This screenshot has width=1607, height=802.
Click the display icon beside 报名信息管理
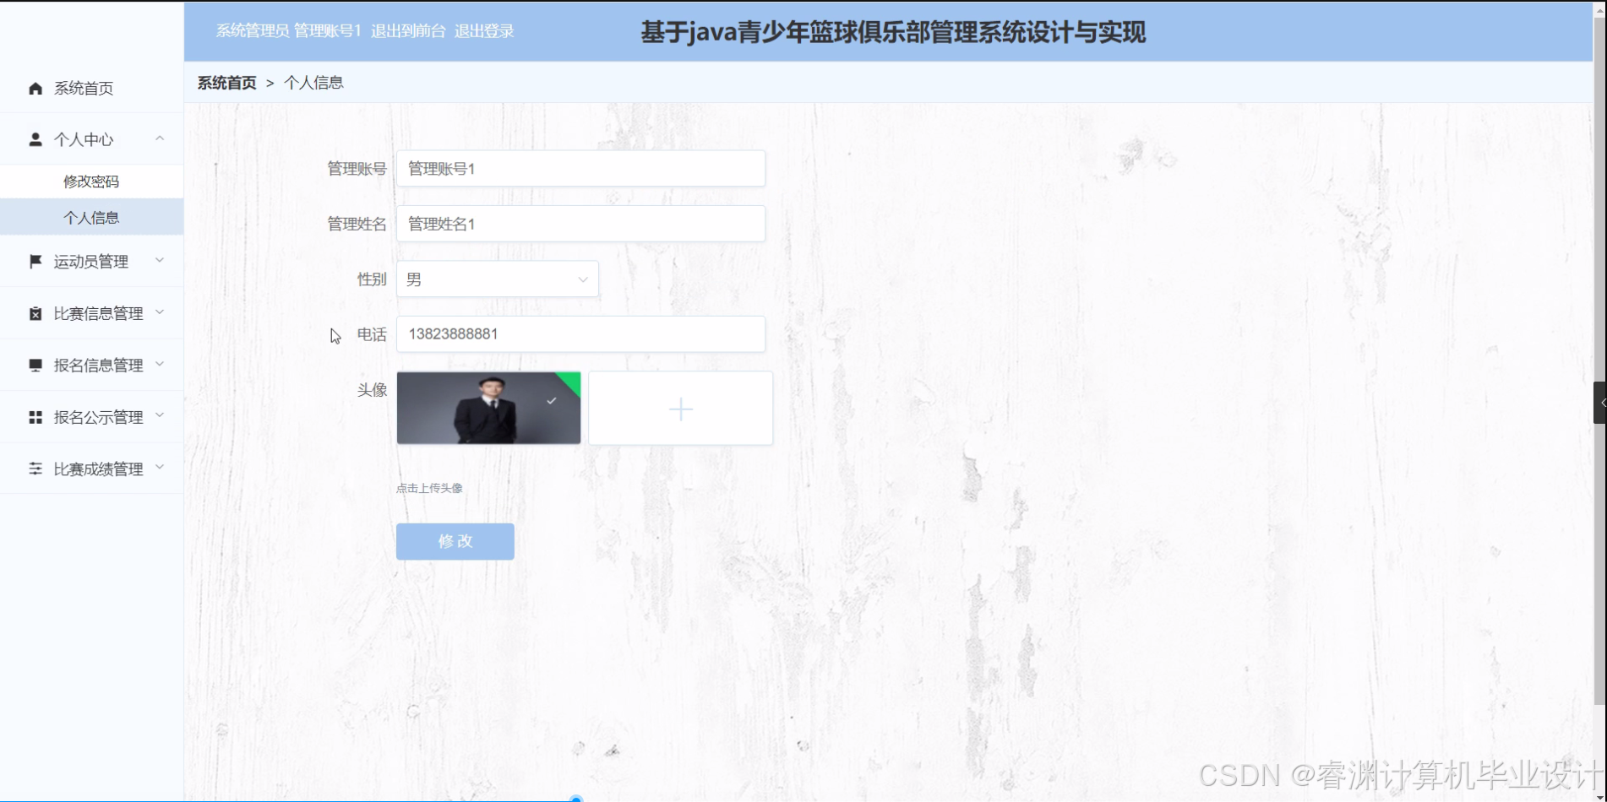[x=35, y=365]
